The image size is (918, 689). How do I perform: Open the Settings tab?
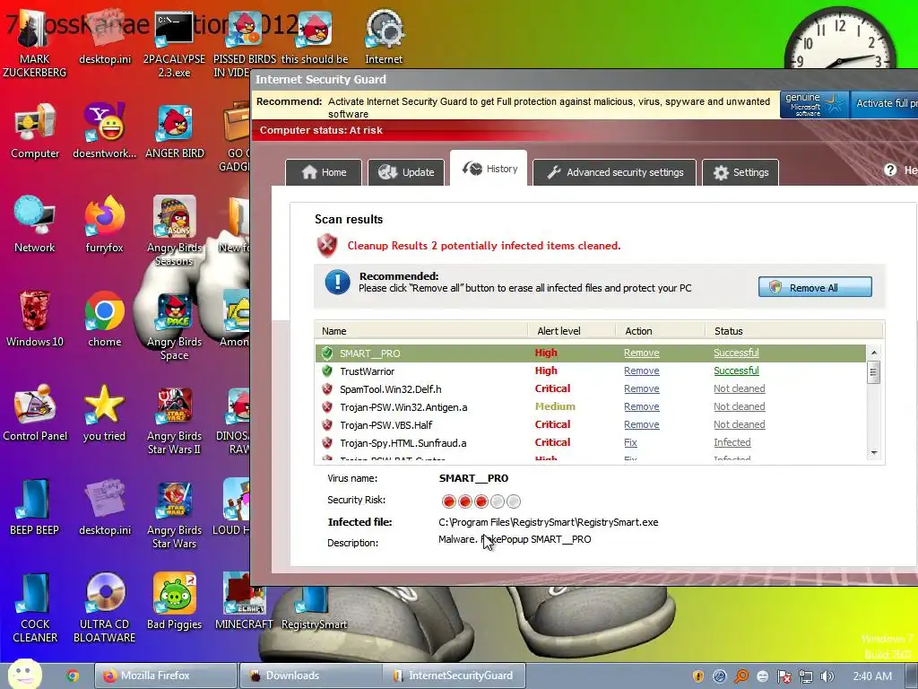coord(740,172)
